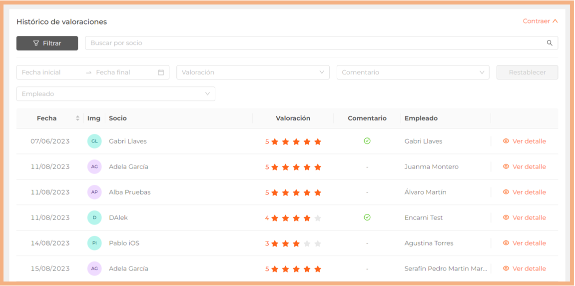Click green comment check for DAlek row
This screenshot has height=286, width=575.
click(x=367, y=217)
